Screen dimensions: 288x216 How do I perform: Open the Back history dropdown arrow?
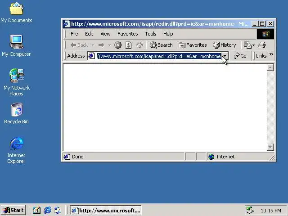(93, 45)
